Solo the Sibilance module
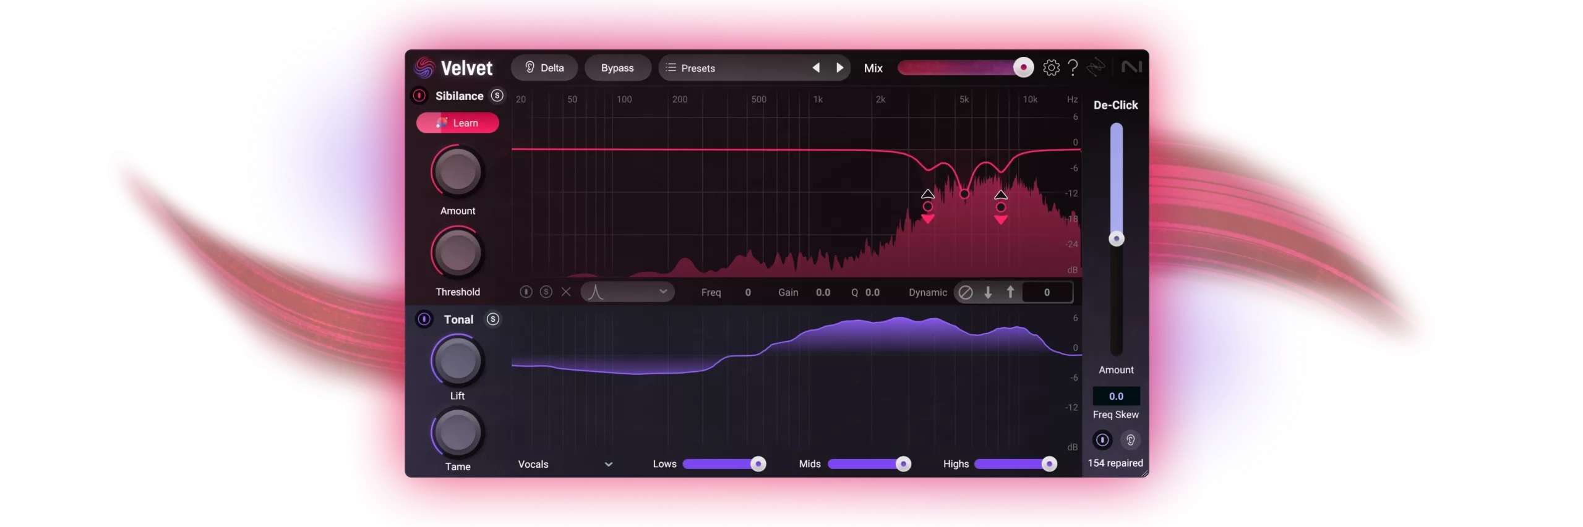The height and width of the screenshot is (527, 1583). click(x=497, y=96)
